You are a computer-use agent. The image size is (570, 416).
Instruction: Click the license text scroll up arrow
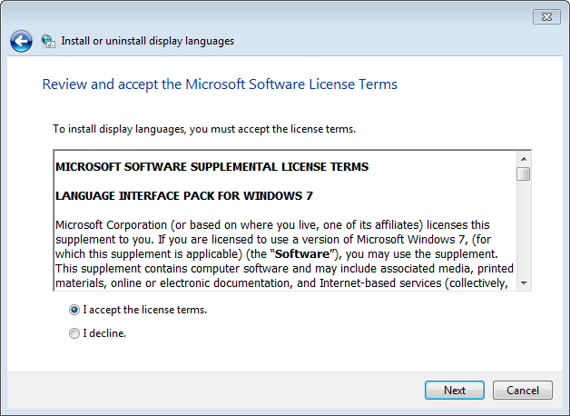pos(524,159)
